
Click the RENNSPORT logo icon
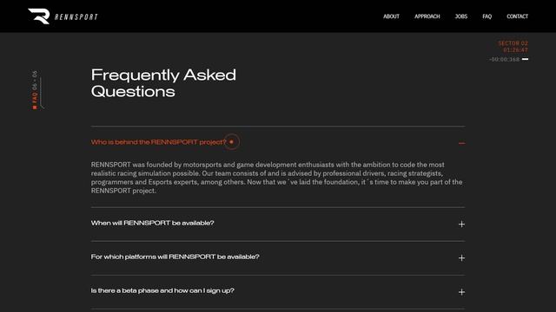pyautogui.click(x=38, y=16)
